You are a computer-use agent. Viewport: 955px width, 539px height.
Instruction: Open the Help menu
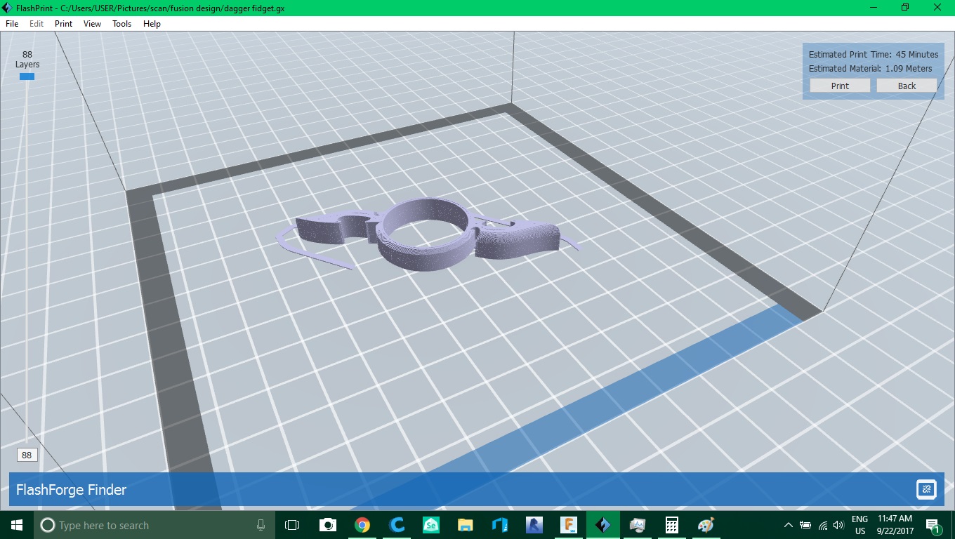coord(152,23)
